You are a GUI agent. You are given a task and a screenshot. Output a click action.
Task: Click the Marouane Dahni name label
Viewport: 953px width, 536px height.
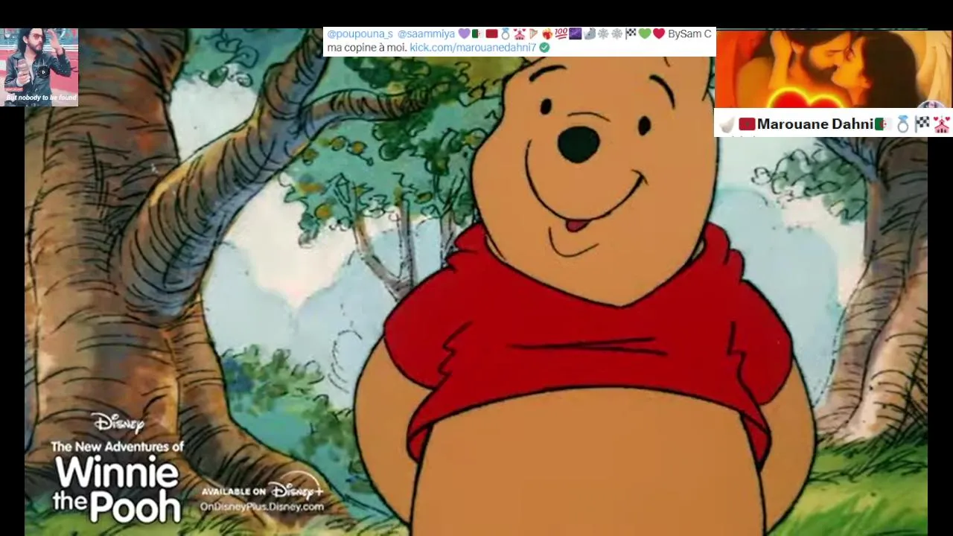(x=815, y=124)
